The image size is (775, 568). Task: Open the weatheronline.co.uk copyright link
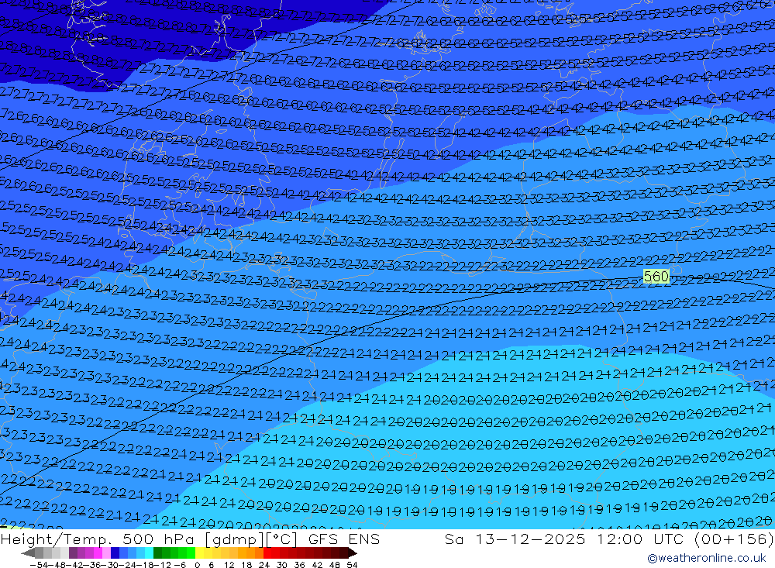707,558
